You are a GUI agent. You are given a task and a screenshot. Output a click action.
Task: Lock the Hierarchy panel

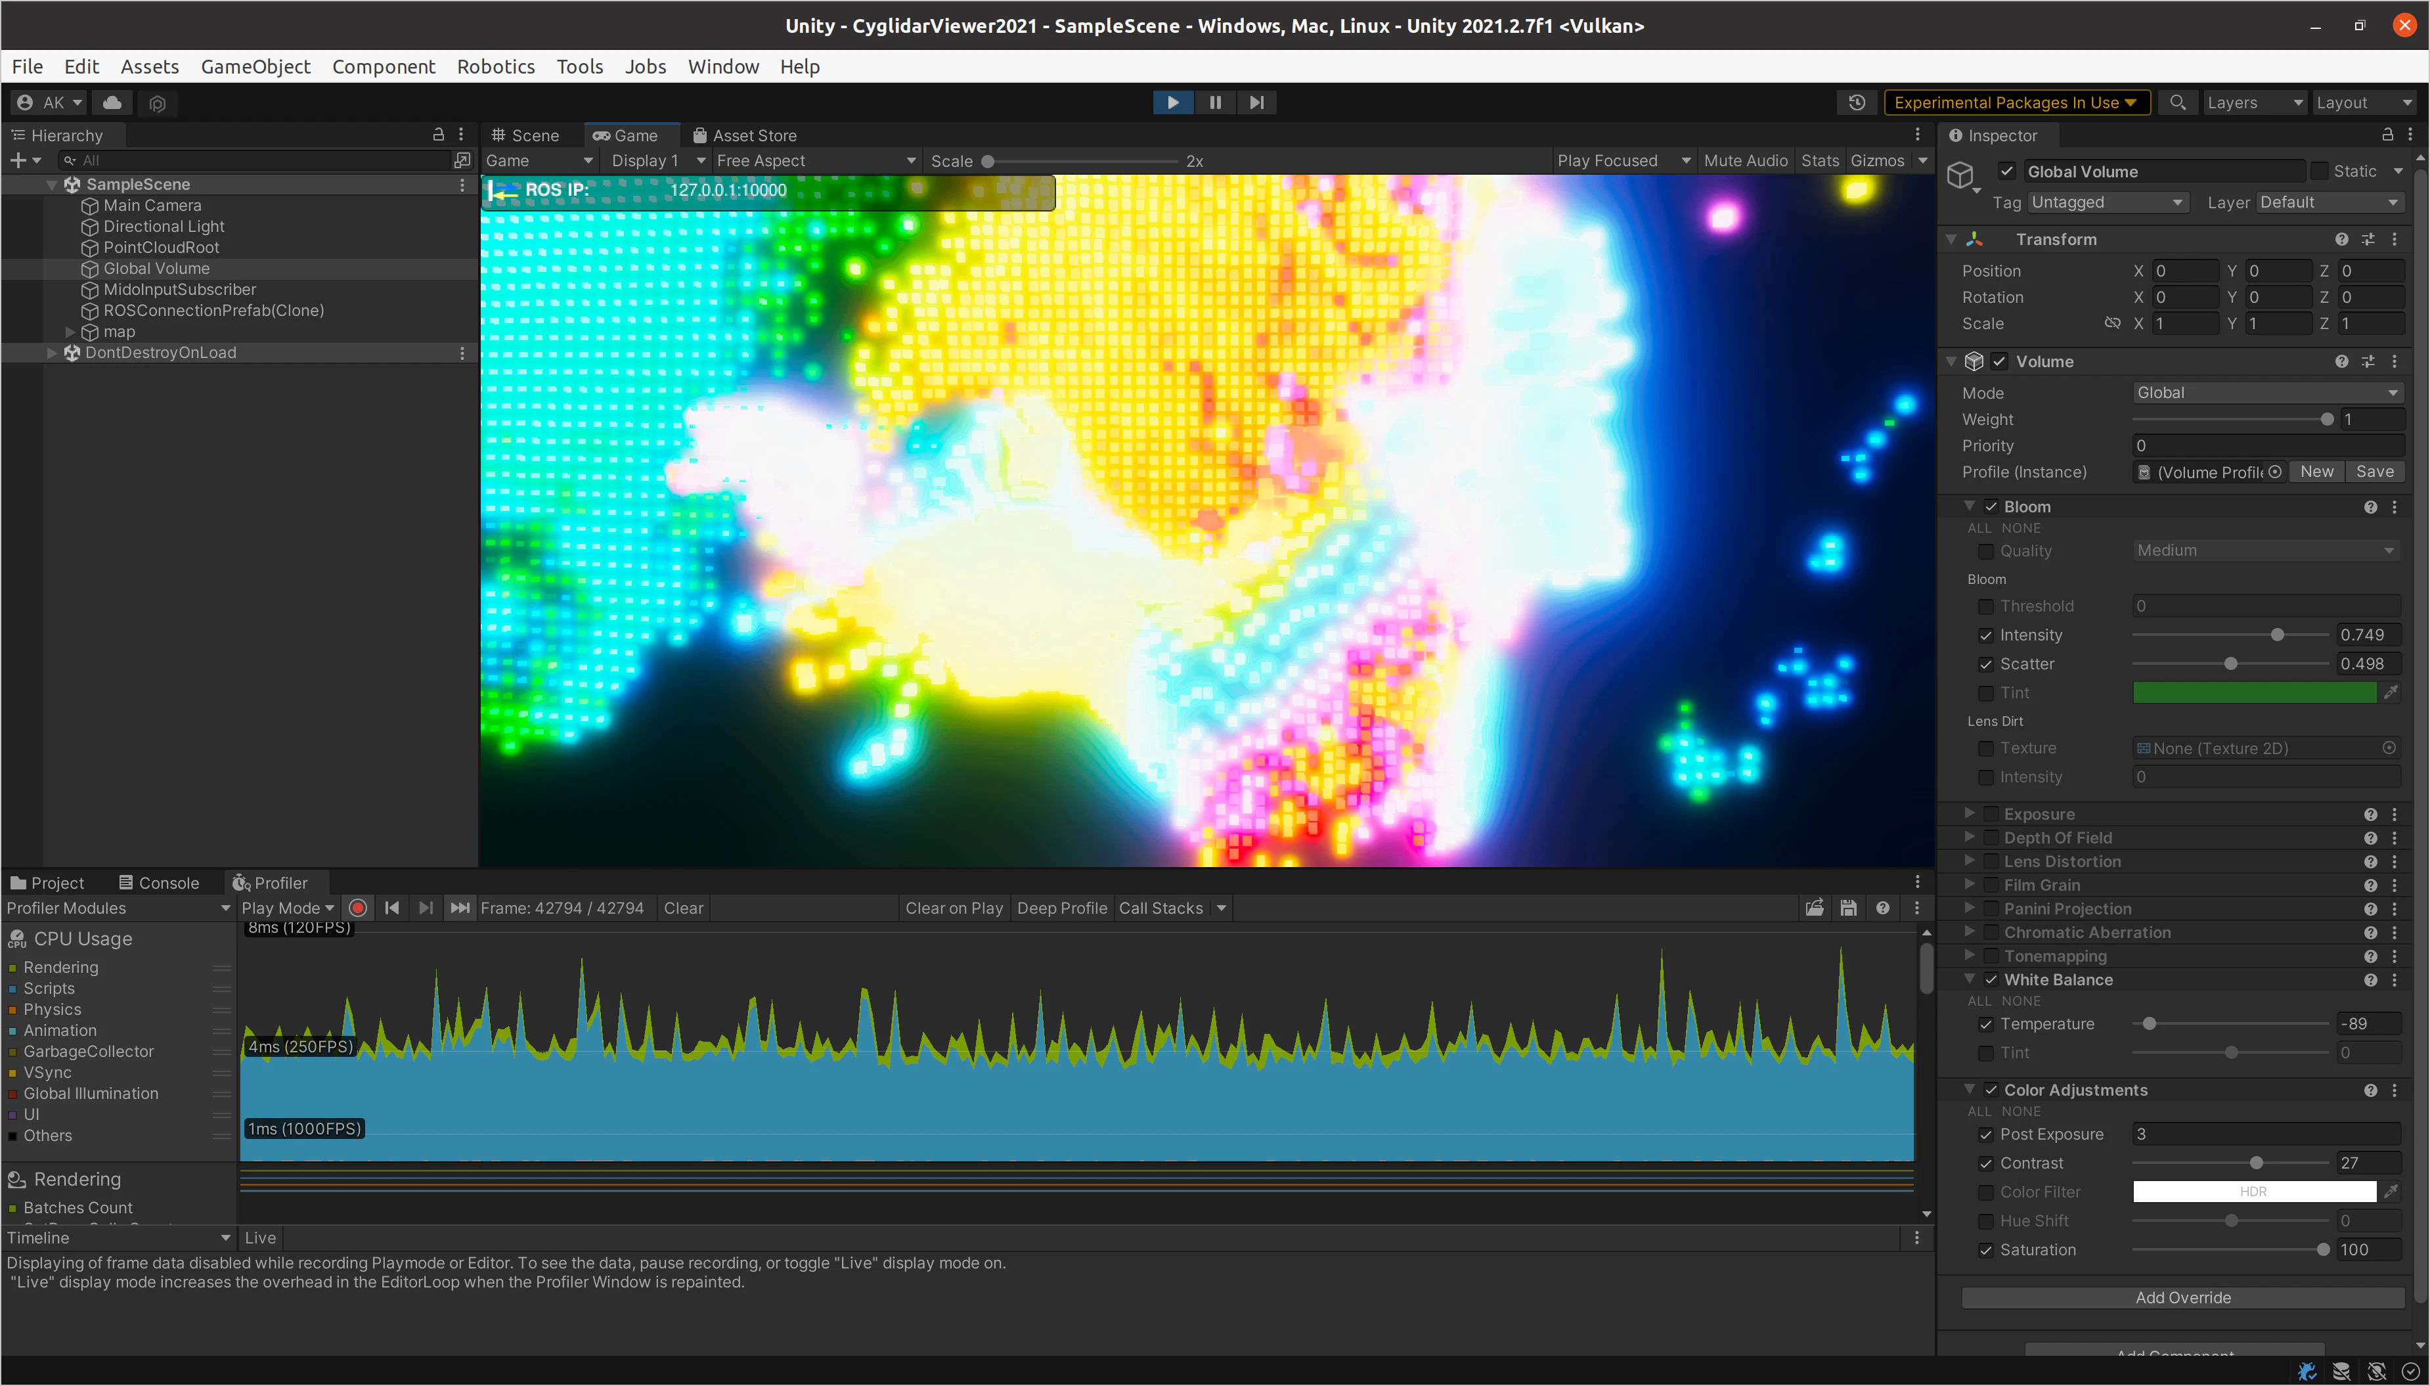click(x=439, y=135)
